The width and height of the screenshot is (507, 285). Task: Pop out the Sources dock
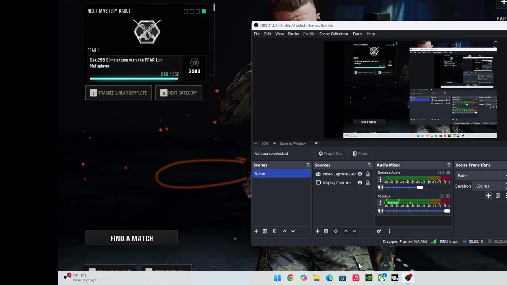tap(370, 165)
